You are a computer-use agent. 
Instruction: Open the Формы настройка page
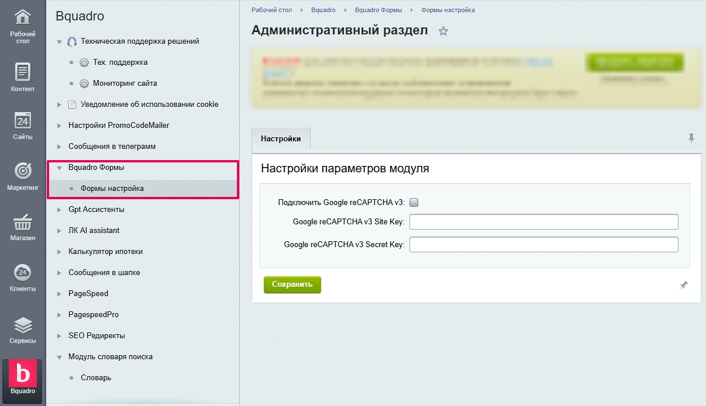pyautogui.click(x=111, y=188)
